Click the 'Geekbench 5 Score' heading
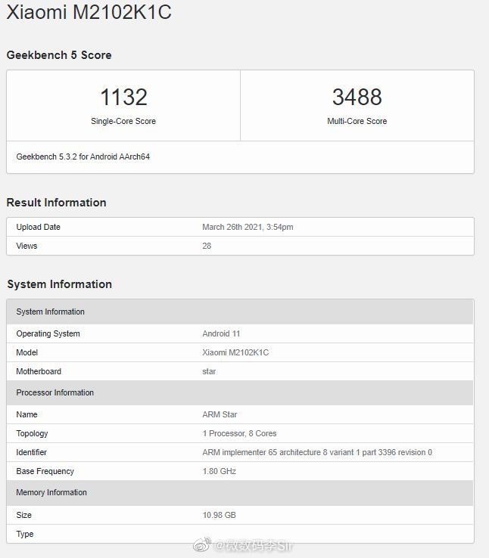The image size is (489, 558). (x=59, y=55)
